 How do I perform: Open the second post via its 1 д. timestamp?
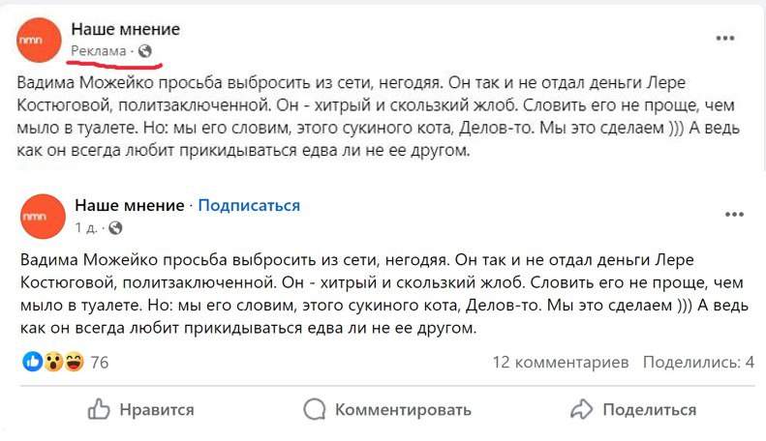click(x=86, y=228)
